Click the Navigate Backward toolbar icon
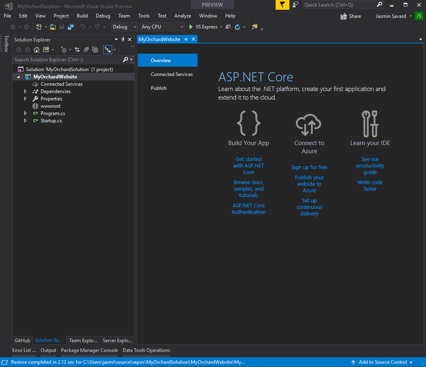This screenshot has height=367, width=426. [13, 27]
